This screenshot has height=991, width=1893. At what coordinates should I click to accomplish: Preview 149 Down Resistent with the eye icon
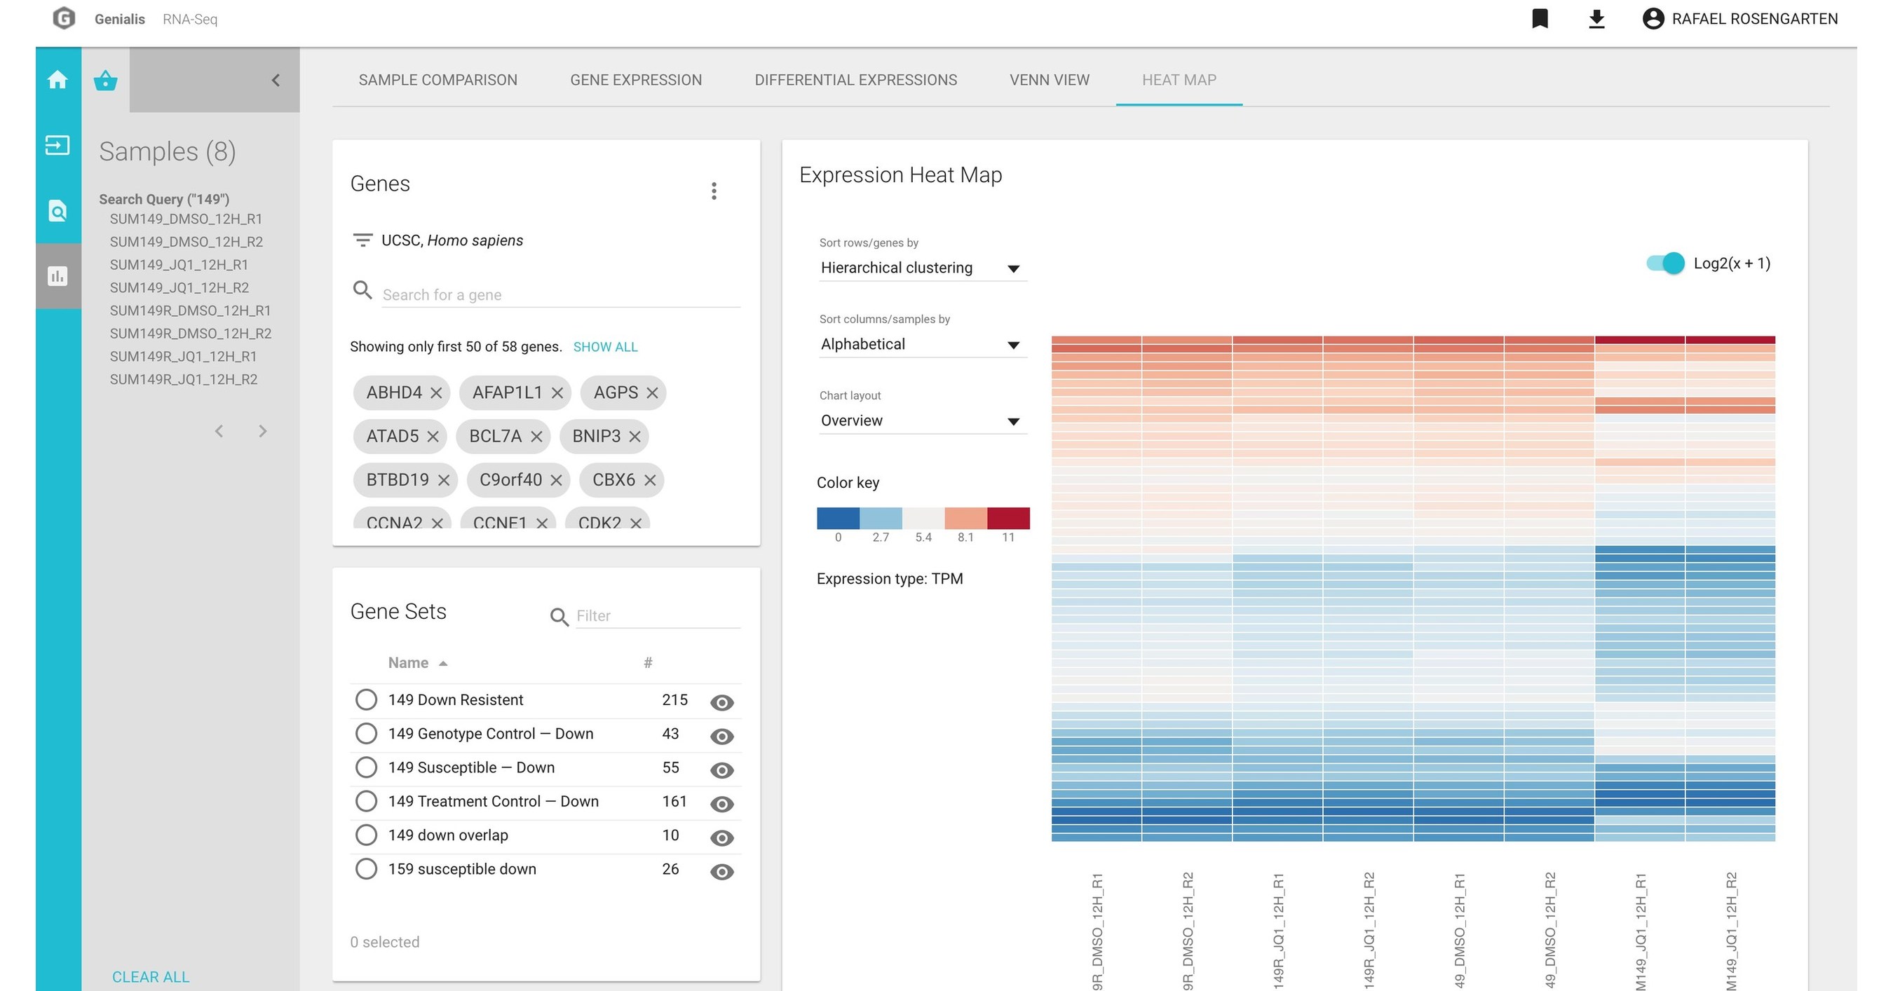(x=721, y=702)
